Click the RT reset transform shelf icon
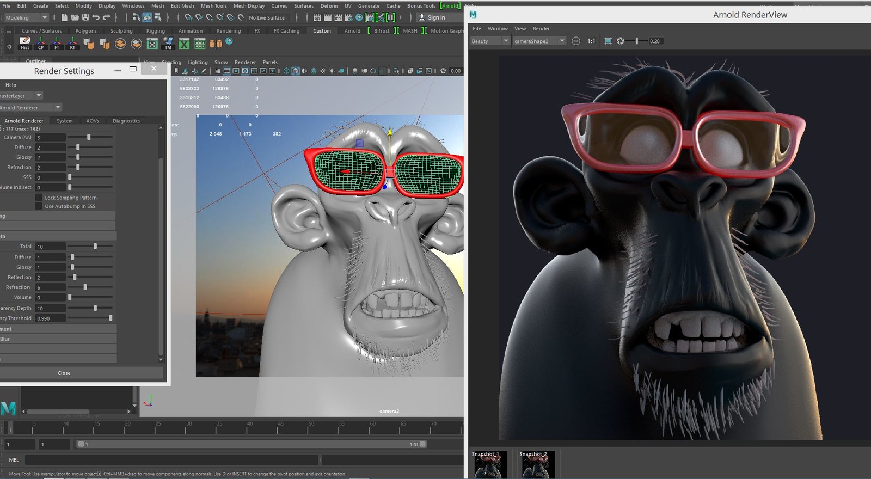This screenshot has height=479, width=871. [x=72, y=43]
